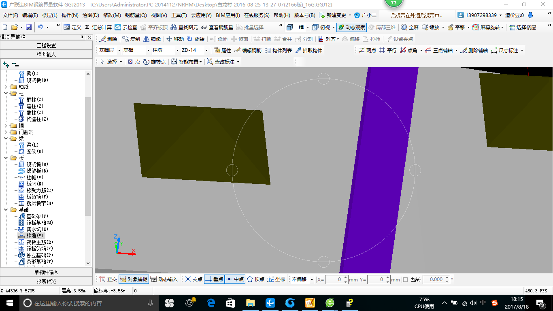Launch 云检查 cloud check
This screenshot has width=553, height=311.
pyautogui.click(x=126, y=27)
